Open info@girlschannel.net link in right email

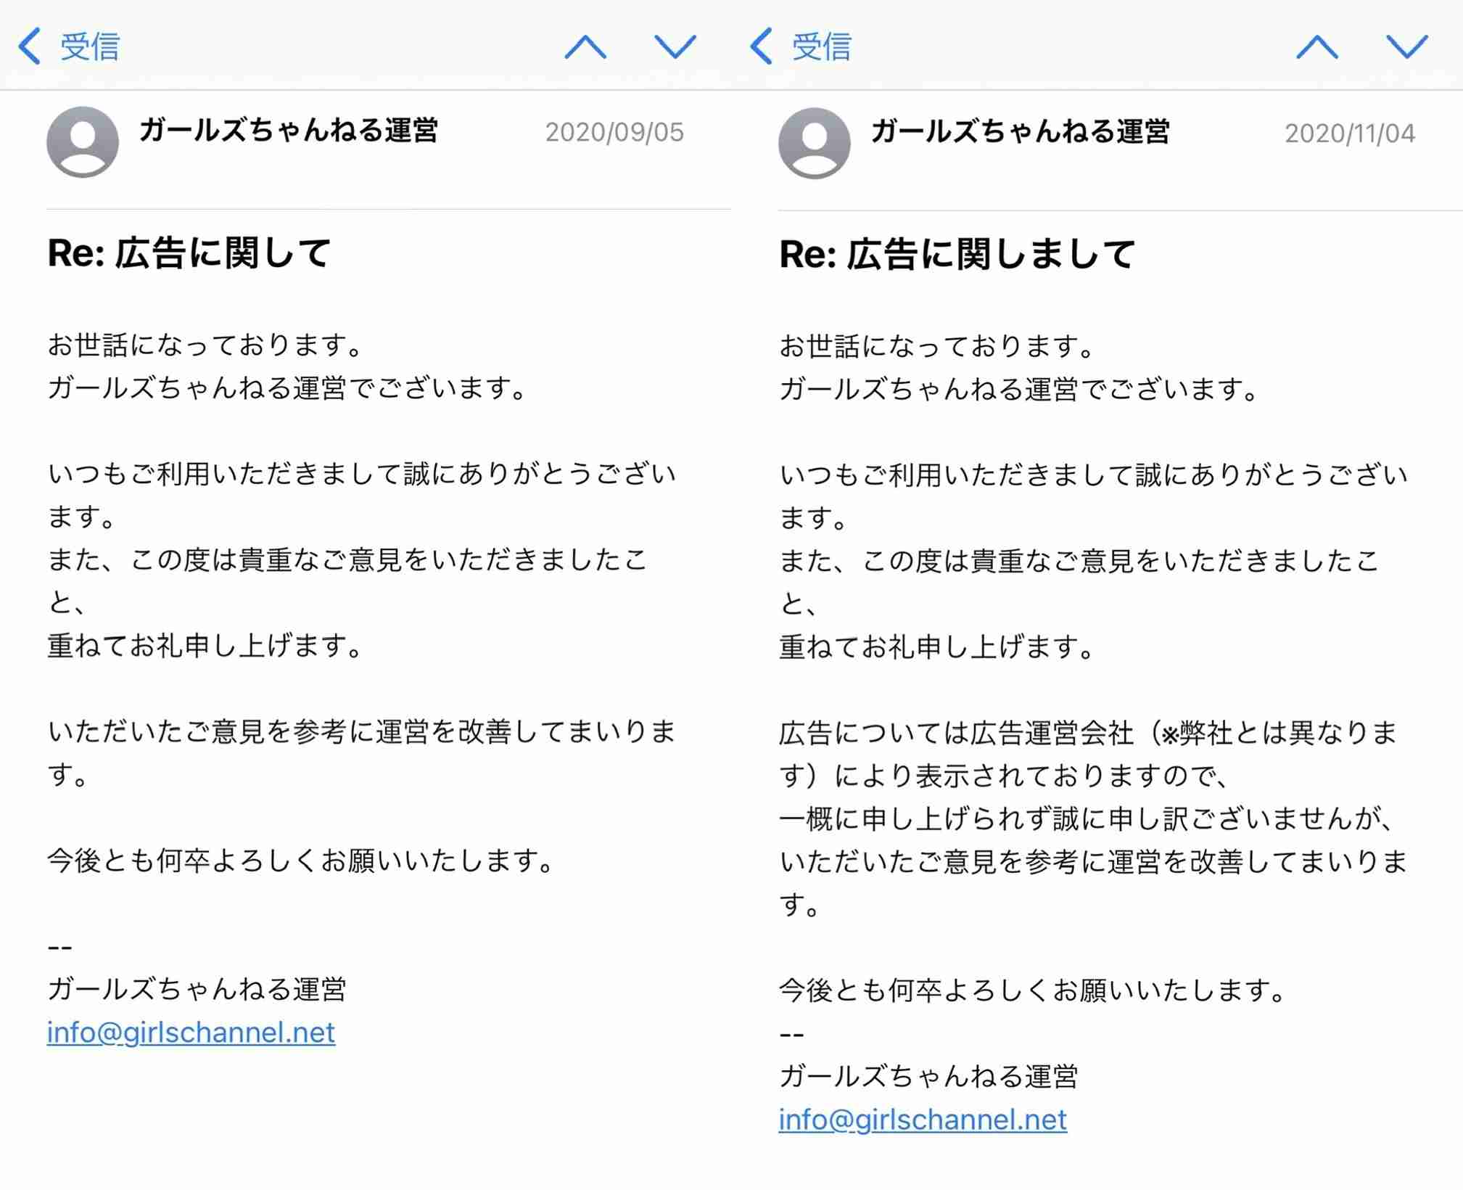[923, 1119]
